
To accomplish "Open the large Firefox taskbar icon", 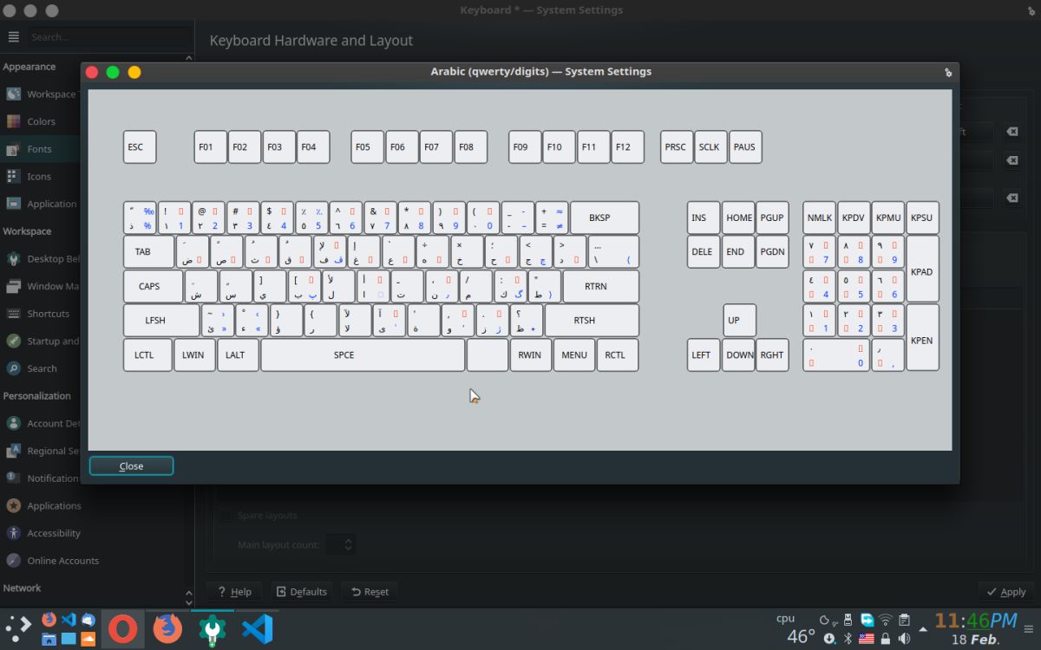I will tap(168, 628).
